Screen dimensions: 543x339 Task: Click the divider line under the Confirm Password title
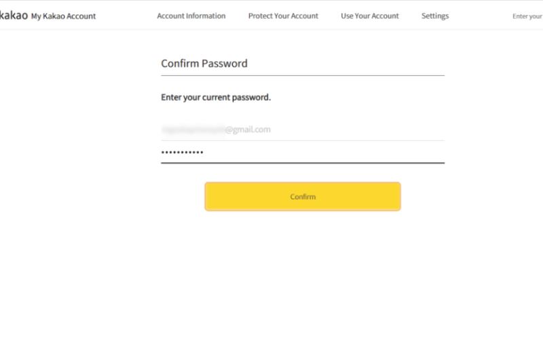[303, 75]
